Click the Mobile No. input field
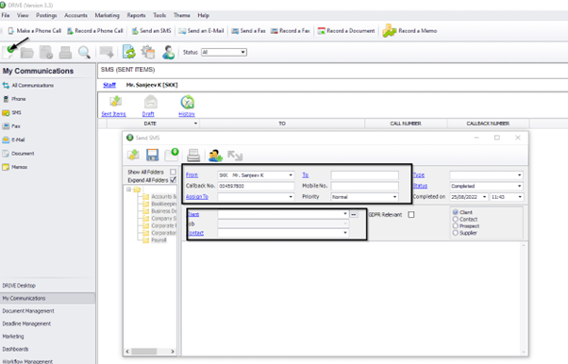568x364 pixels. [x=364, y=186]
